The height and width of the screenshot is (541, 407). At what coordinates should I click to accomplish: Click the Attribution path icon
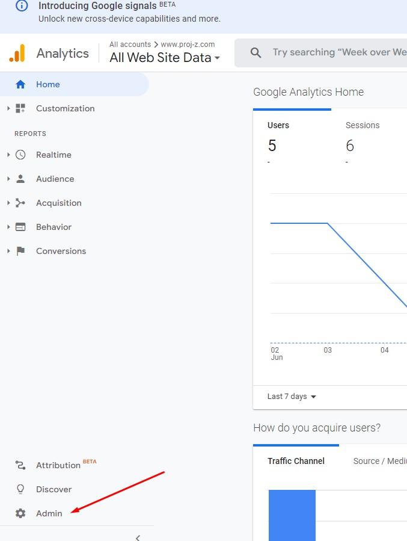[x=20, y=465]
